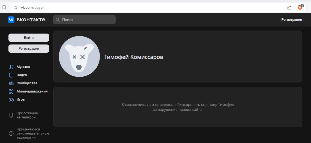Go to Мини-приложения in the sidebar
Image resolution: width=311 pixels, height=143 pixels.
(32, 91)
